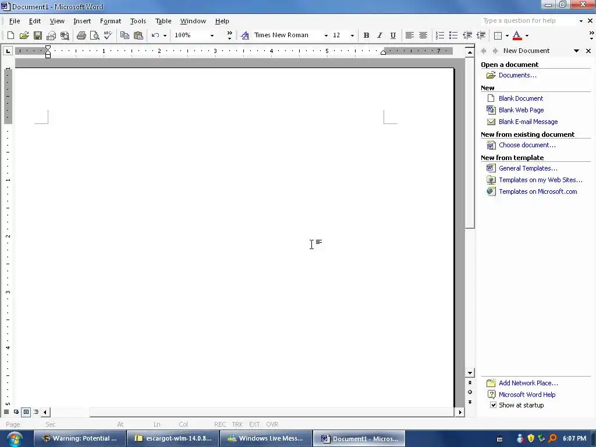The height and width of the screenshot is (447, 596).
Task: Run Spelling and Grammar check icon
Action: 108,36
